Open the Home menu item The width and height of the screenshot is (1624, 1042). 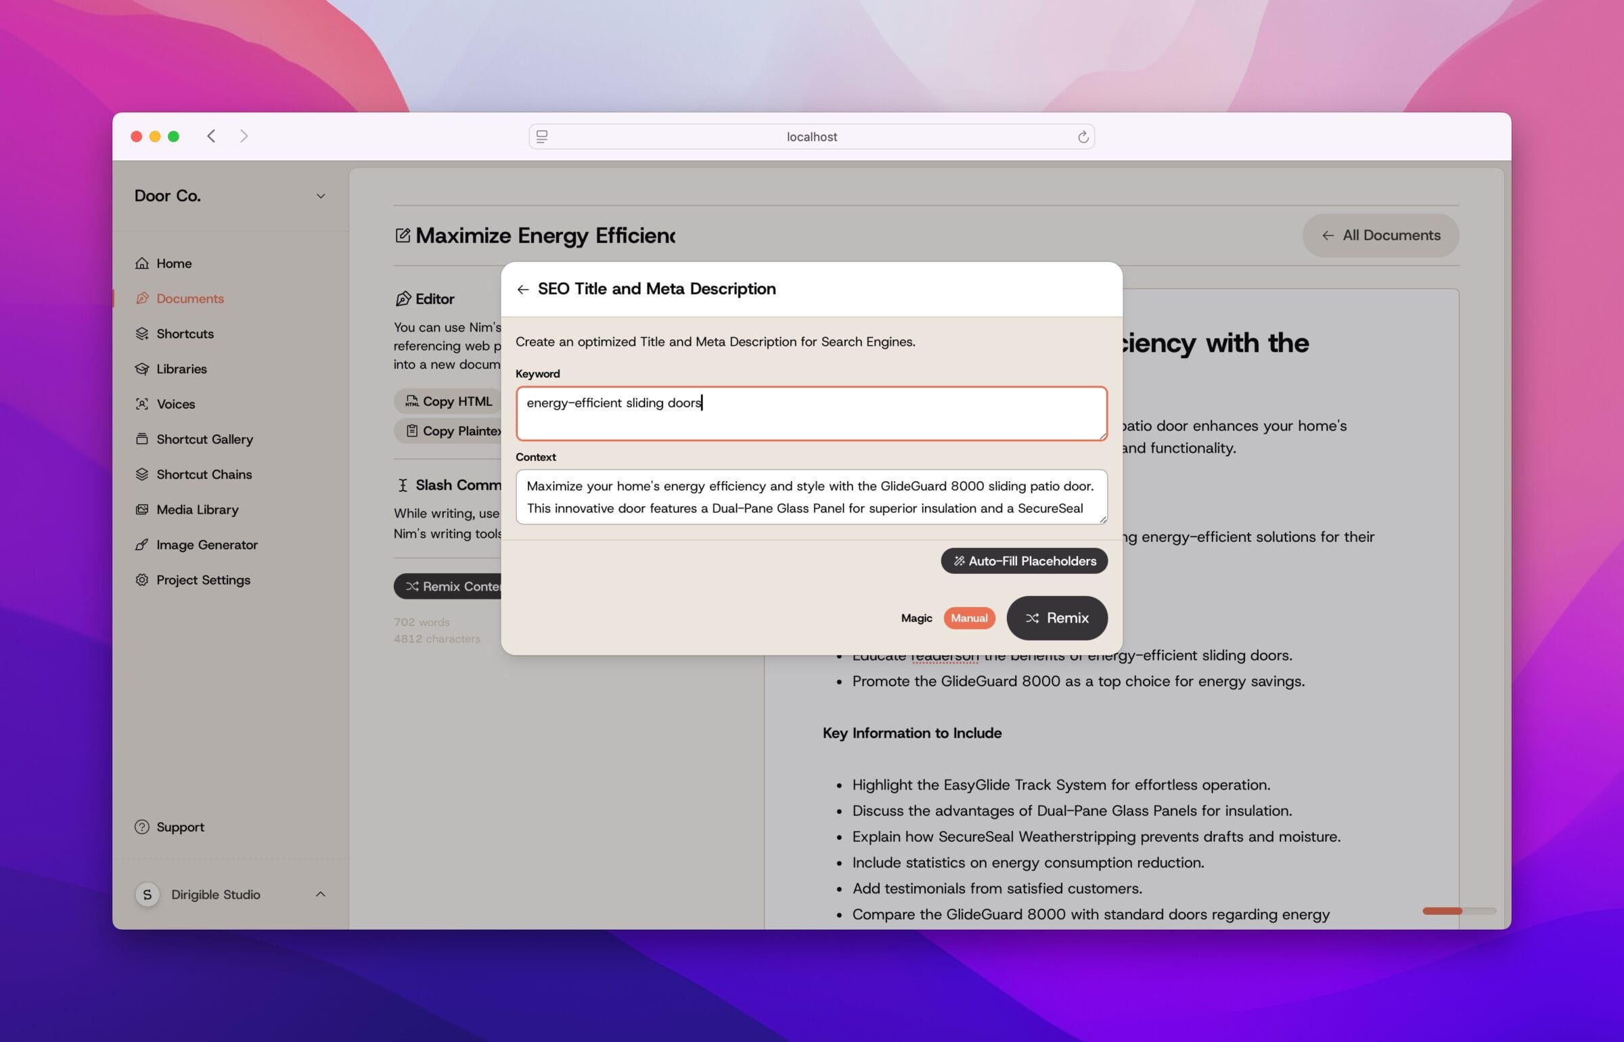tap(174, 263)
